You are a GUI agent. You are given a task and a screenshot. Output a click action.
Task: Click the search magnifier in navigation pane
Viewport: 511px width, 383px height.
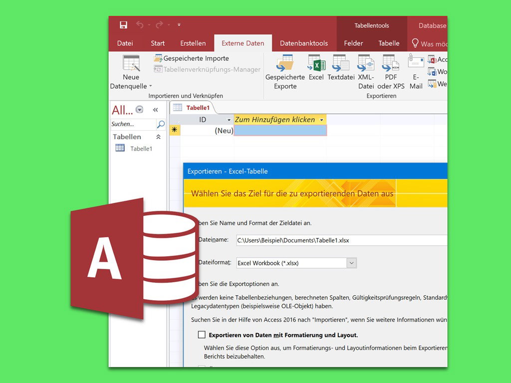pyautogui.click(x=161, y=124)
